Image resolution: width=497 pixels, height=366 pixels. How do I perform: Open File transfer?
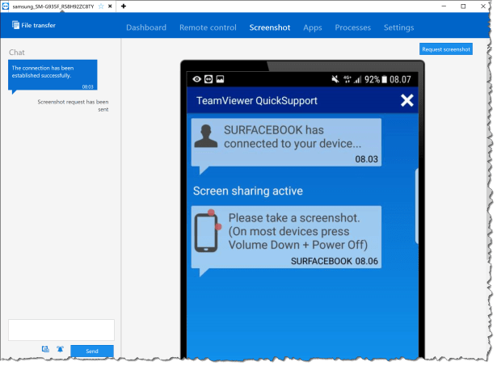34,25
